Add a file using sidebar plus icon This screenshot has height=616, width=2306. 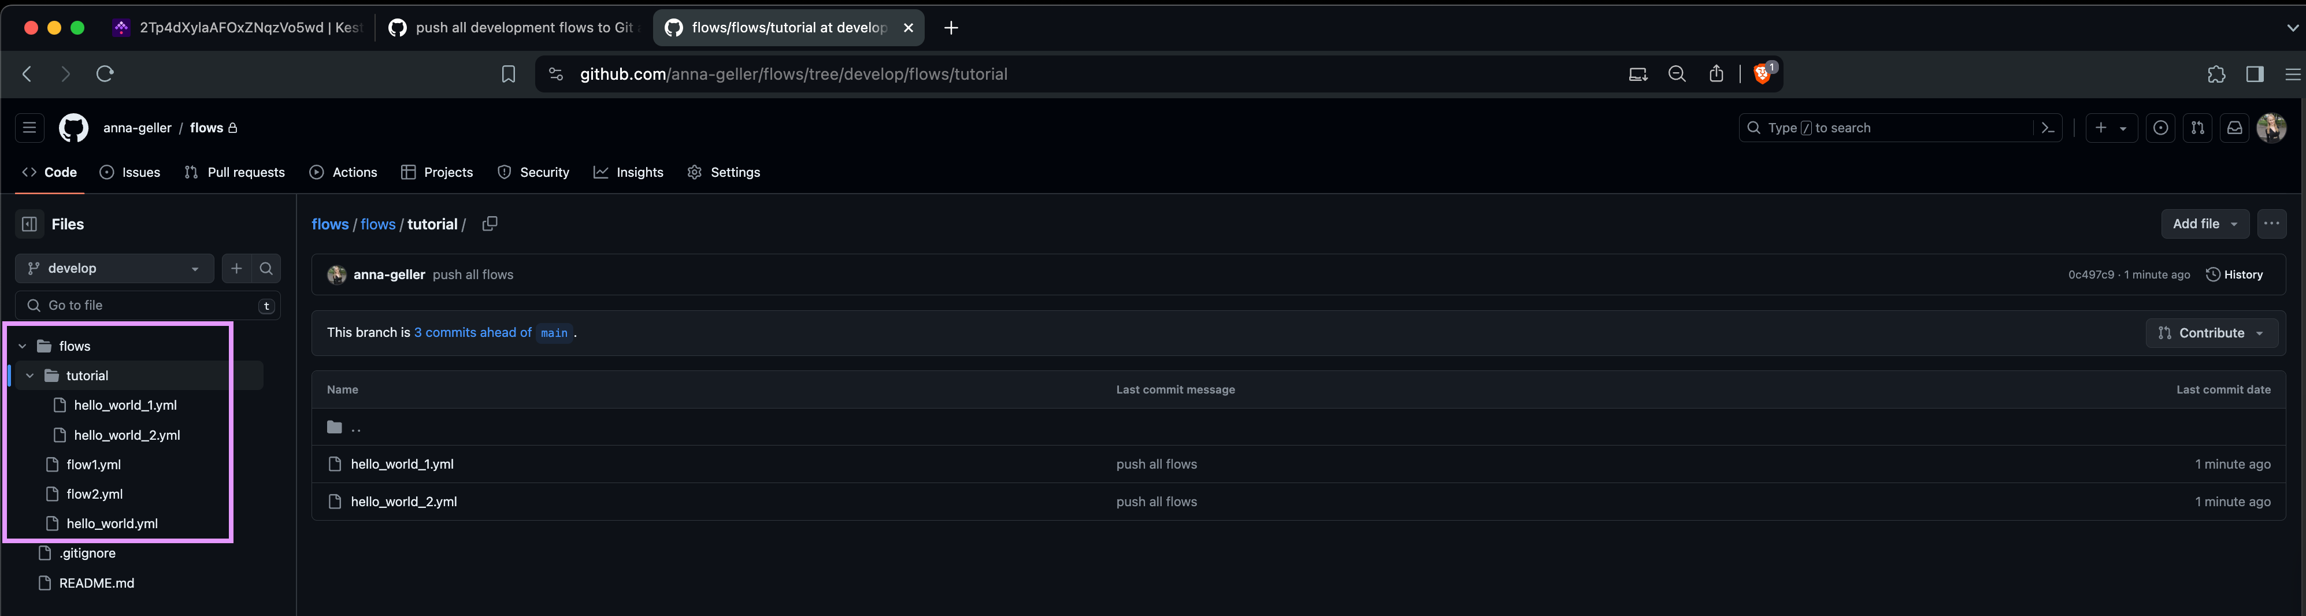pyautogui.click(x=236, y=269)
